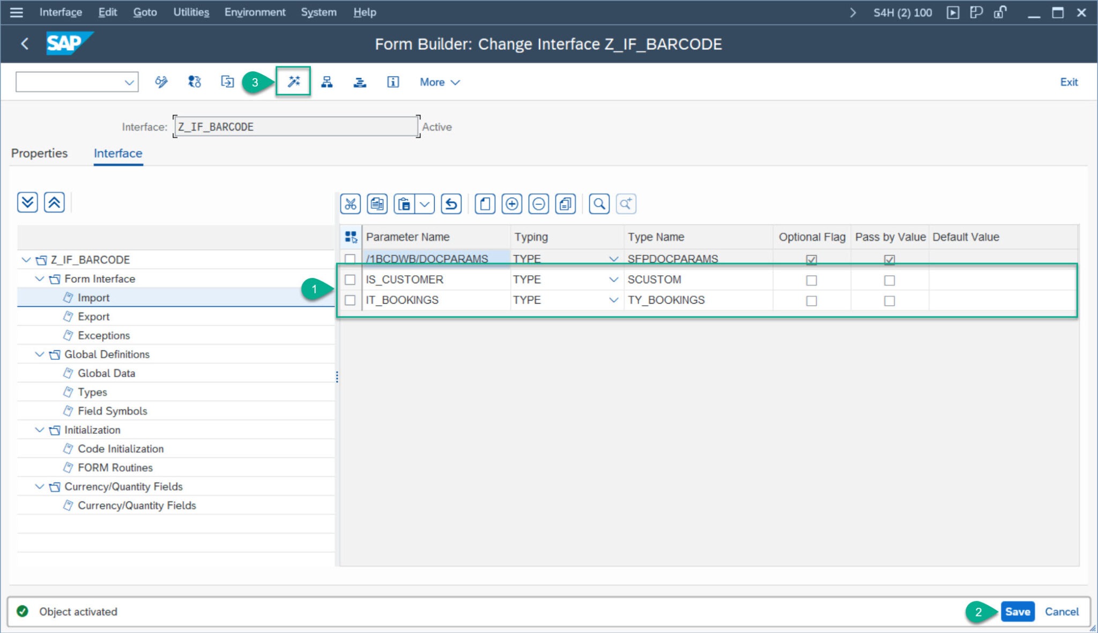Viewport: 1098px width, 633px height.
Task: Expand the More menu in the toolbar
Action: point(439,81)
